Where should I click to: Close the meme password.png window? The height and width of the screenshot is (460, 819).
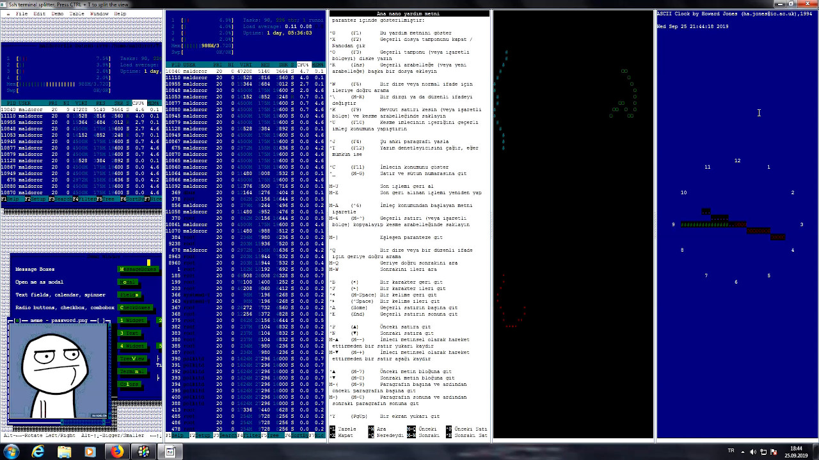pyautogui.click(x=17, y=320)
